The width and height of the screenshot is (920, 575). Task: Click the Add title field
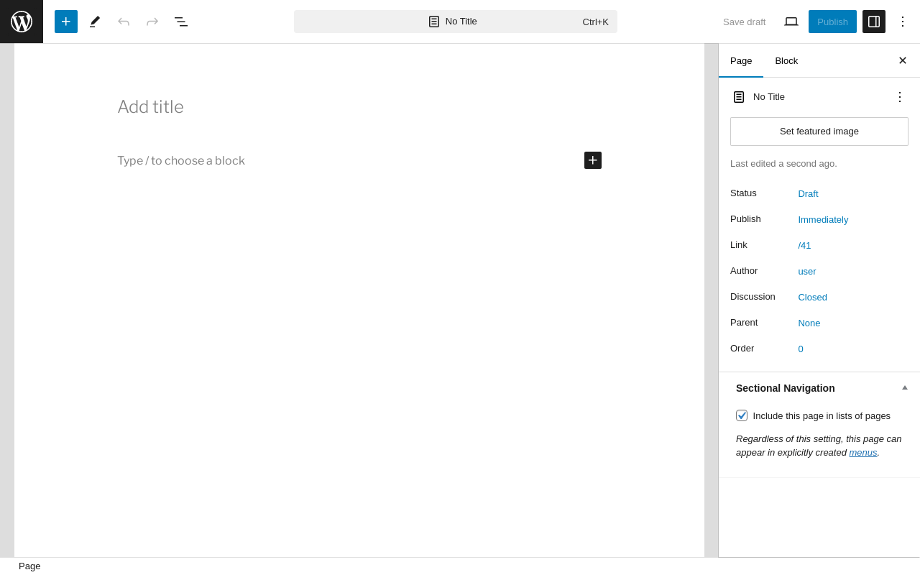359,107
